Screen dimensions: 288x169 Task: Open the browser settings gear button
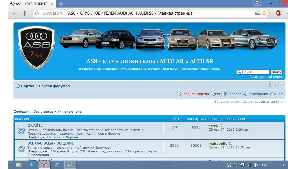pos(256,3)
